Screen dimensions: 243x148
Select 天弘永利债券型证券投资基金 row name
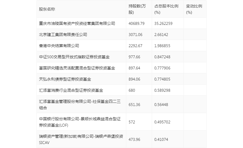coord(65,79)
